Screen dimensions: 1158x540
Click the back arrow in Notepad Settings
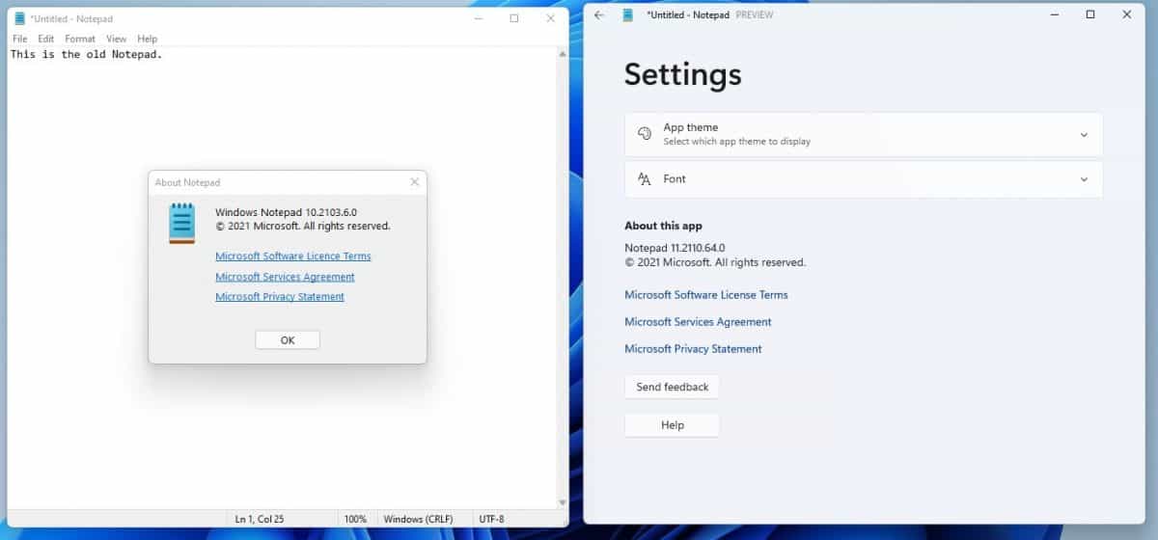pos(599,15)
